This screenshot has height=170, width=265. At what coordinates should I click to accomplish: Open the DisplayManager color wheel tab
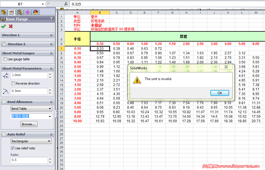point(36,12)
